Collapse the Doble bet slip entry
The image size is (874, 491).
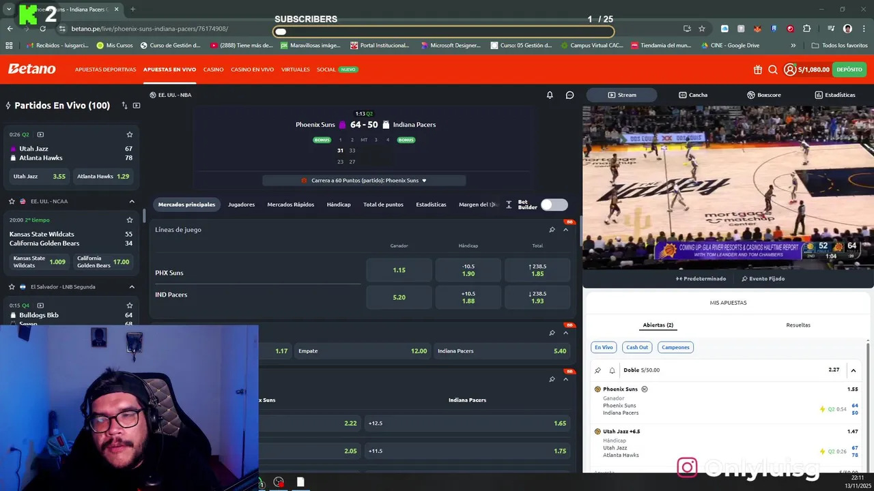click(854, 370)
